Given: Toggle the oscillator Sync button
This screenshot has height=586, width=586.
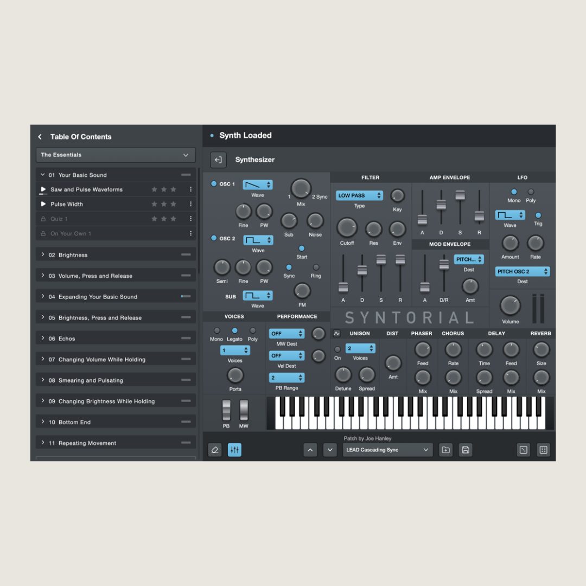Looking at the screenshot, I should point(289,267).
